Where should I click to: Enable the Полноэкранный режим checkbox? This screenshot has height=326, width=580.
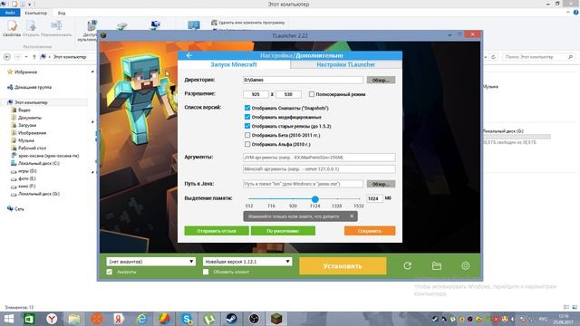312,94
